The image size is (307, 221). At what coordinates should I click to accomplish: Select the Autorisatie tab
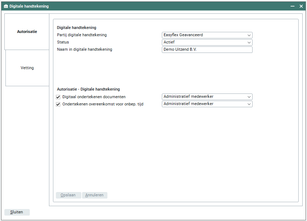(x=27, y=32)
